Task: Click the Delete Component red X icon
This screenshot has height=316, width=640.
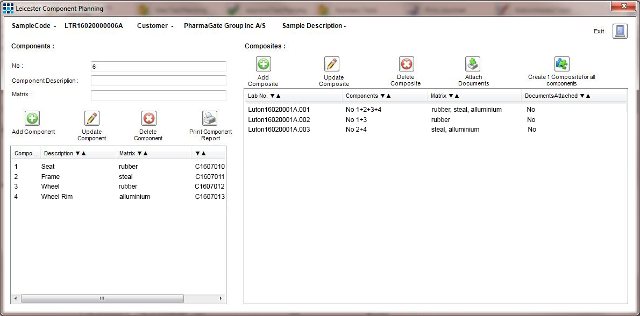Action: [148, 118]
